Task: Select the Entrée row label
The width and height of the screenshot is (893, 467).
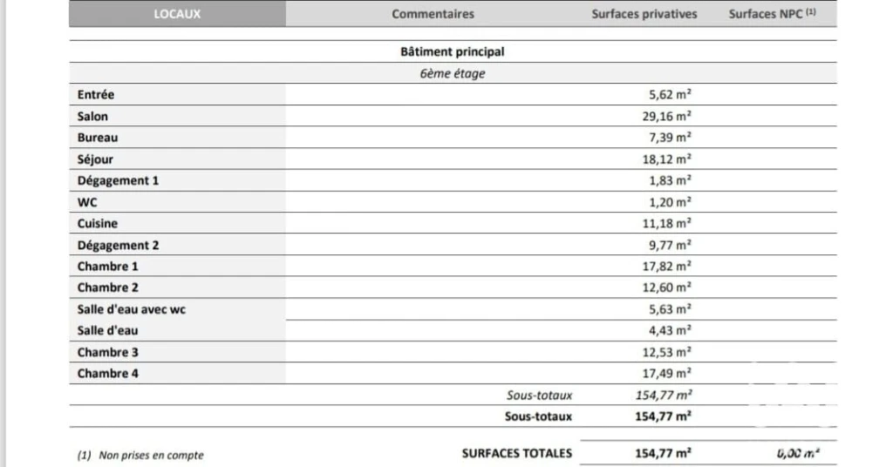Action: (x=96, y=94)
